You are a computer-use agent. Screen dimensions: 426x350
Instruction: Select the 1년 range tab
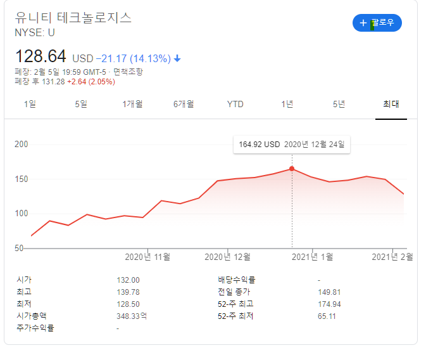(287, 104)
